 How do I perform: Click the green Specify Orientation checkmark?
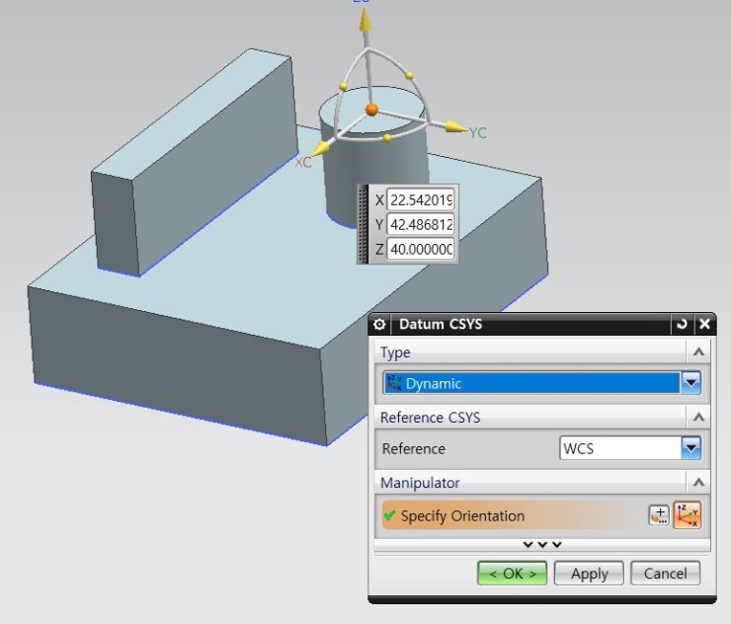coord(389,515)
